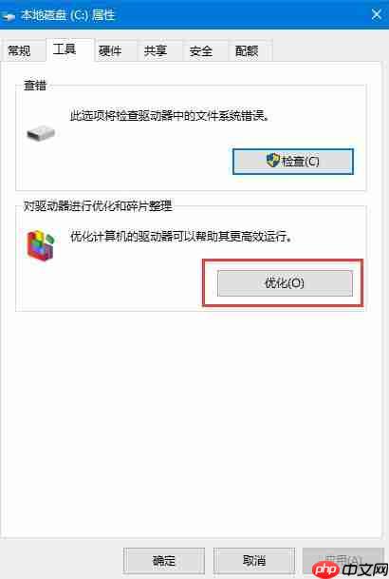
Task: Close the 本地磁盘 (C:) 属性 dialog
Action: click(x=377, y=15)
